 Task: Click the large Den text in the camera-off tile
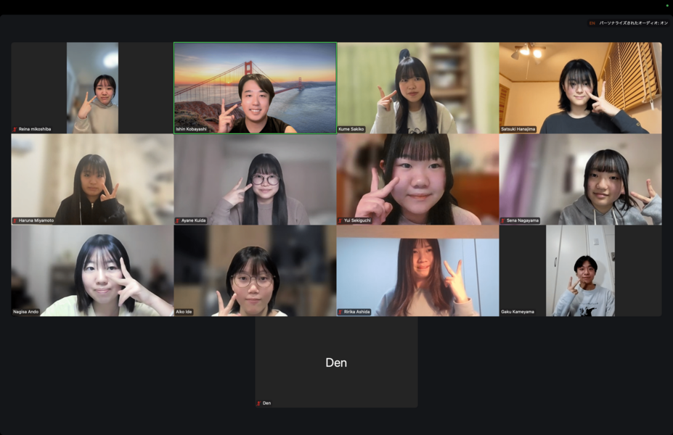pyautogui.click(x=336, y=362)
